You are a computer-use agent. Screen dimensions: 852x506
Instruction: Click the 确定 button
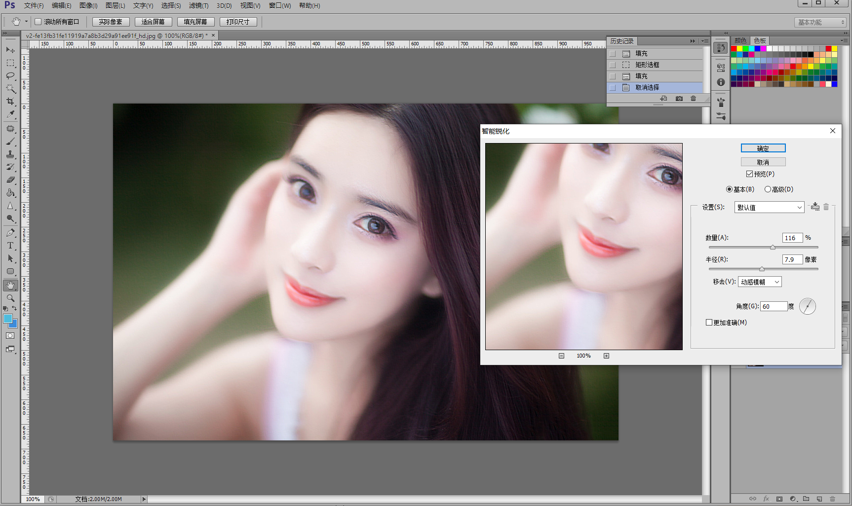[x=763, y=148]
